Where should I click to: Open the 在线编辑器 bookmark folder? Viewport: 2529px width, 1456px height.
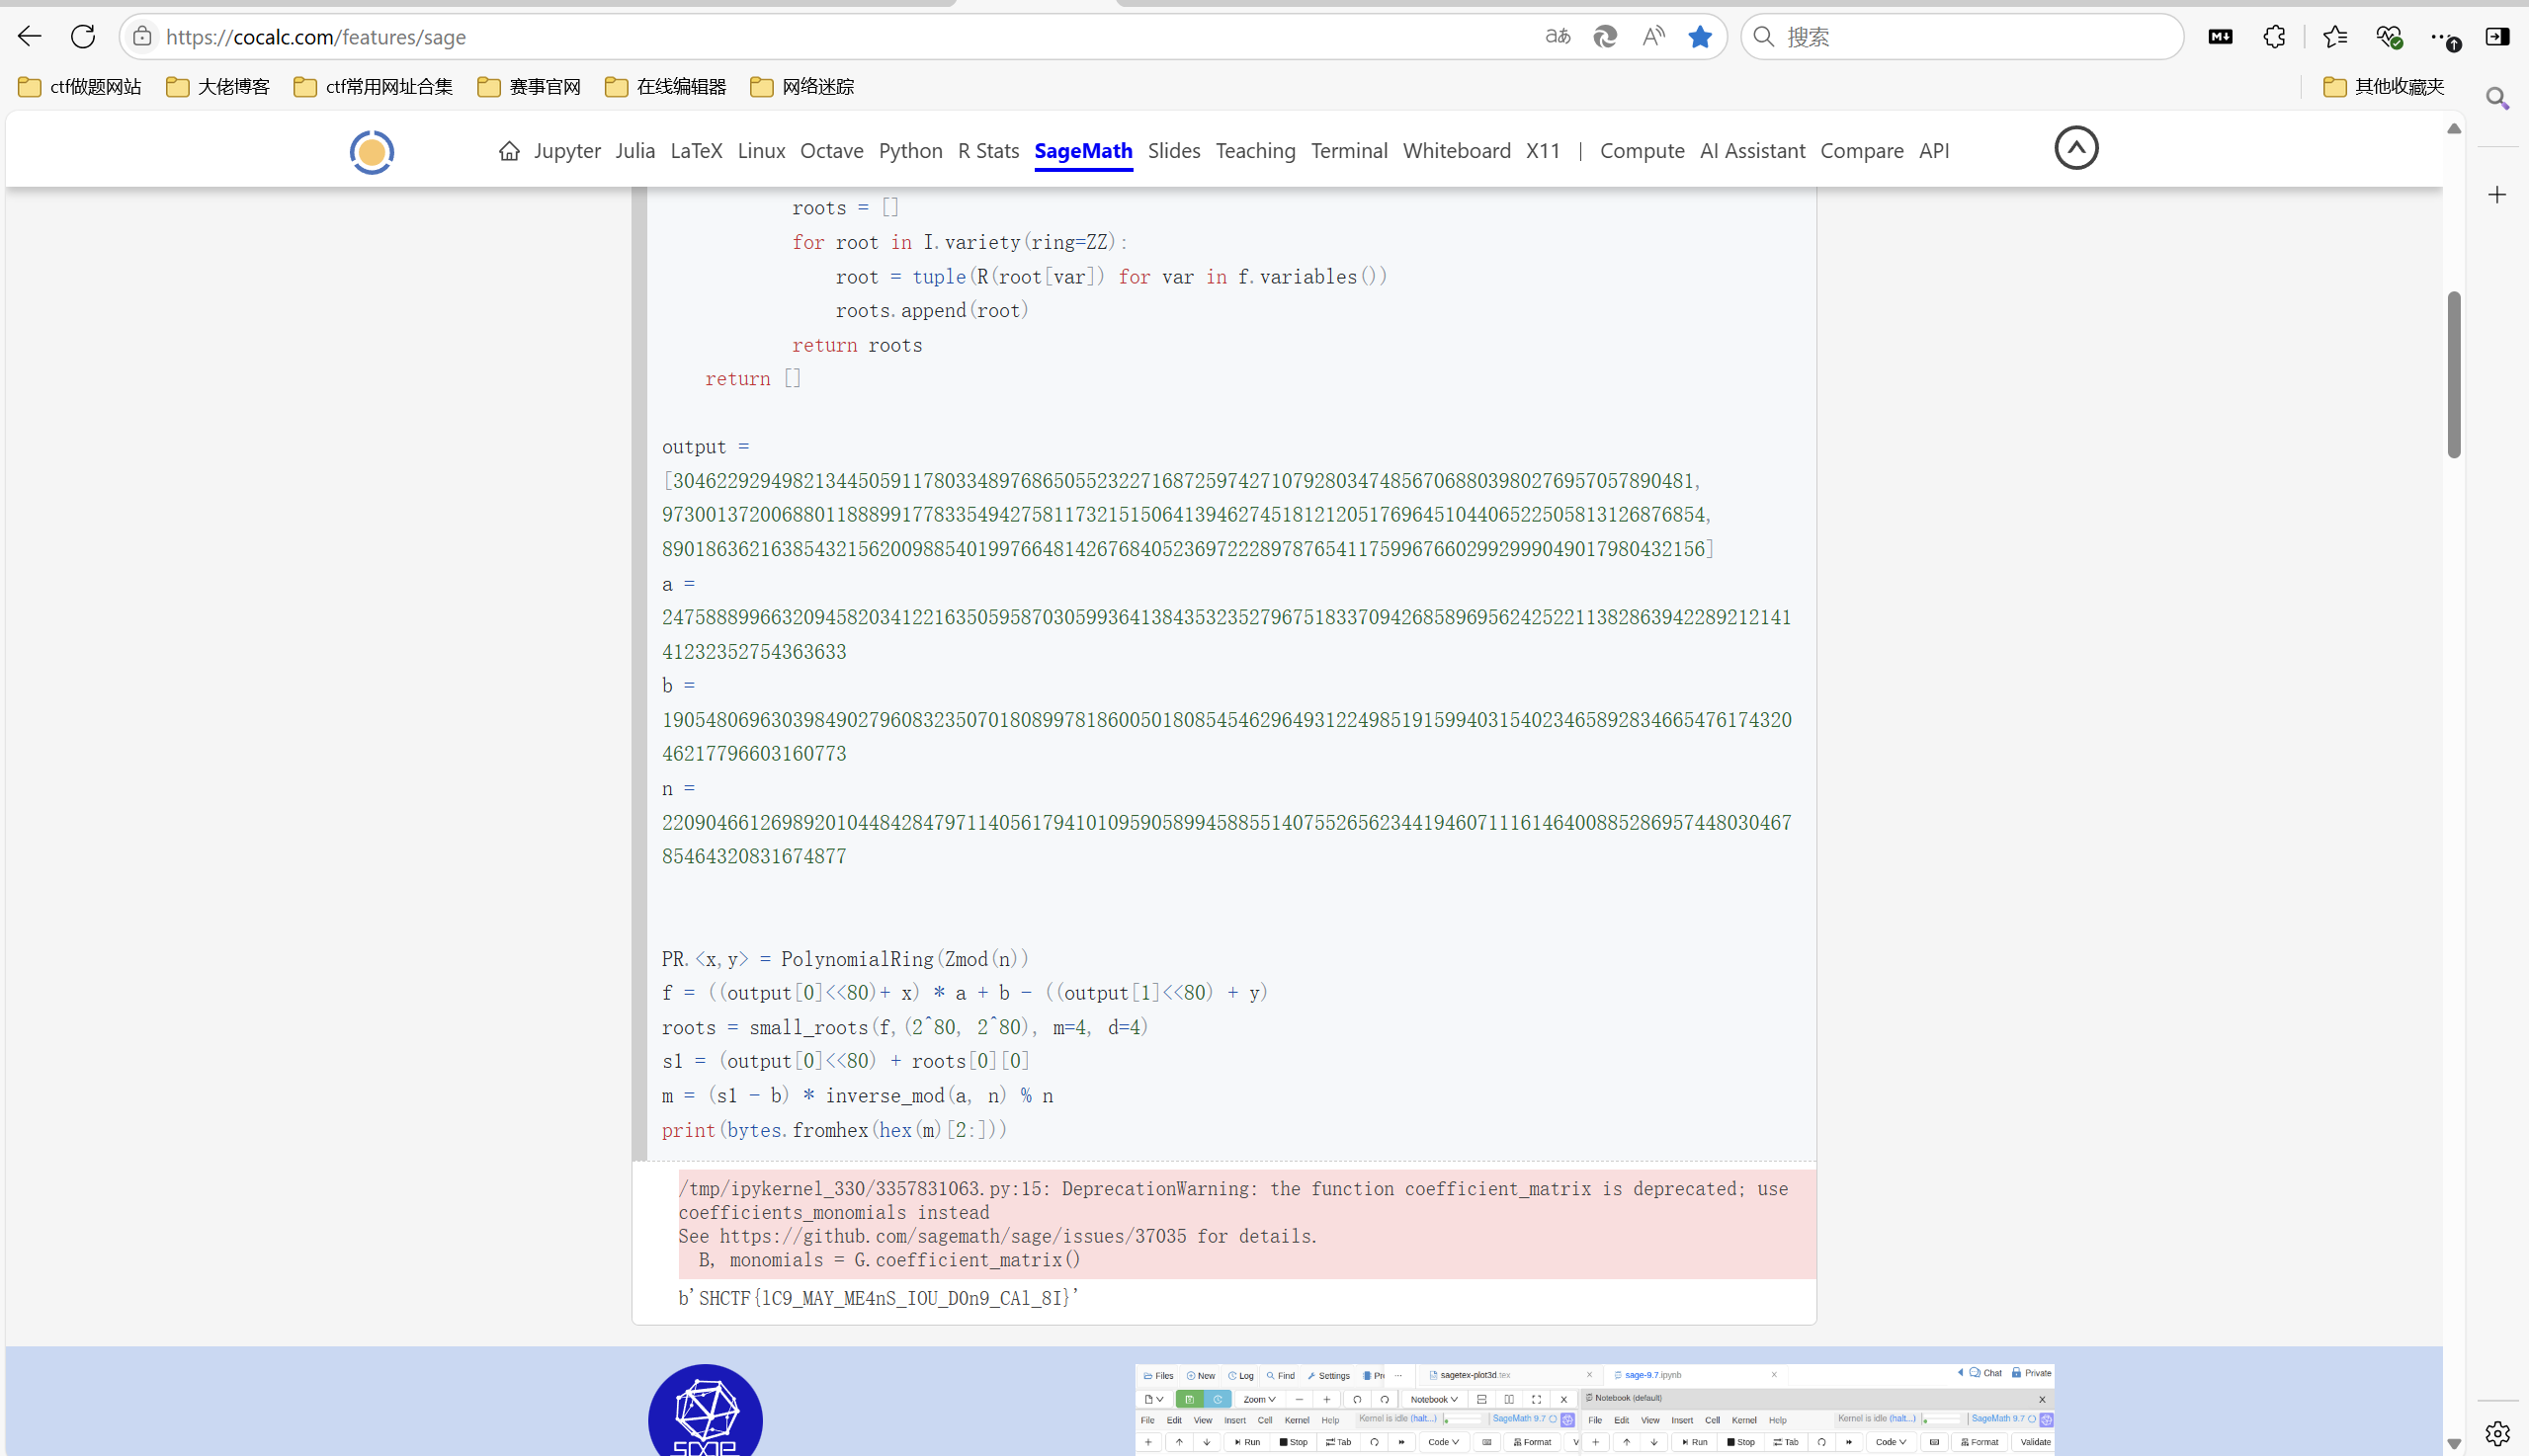665,87
